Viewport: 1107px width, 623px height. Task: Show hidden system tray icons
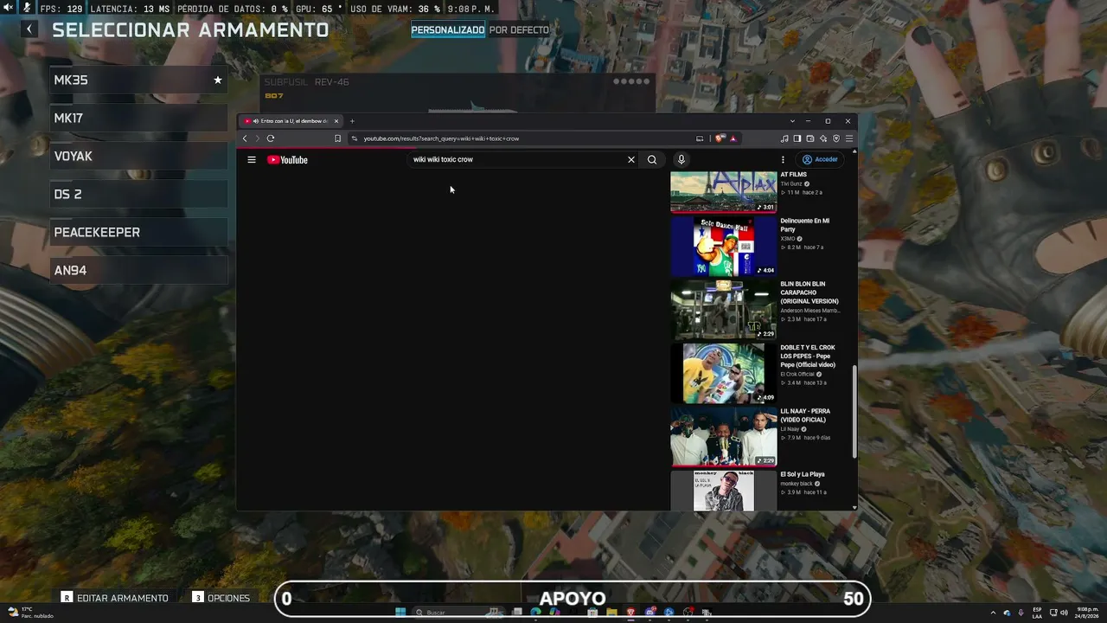(993, 613)
